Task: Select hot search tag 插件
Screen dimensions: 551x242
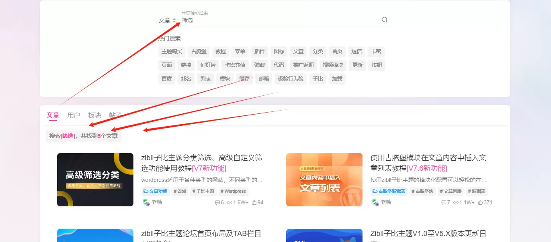Action: [x=260, y=52]
